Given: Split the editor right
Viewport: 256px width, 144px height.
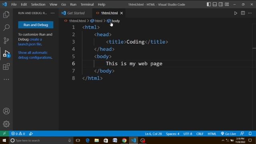Looking at the screenshot, I should [x=243, y=13].
